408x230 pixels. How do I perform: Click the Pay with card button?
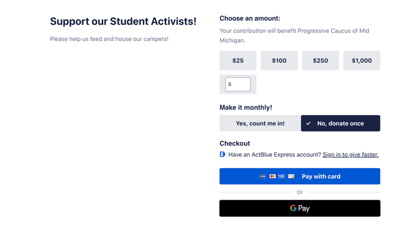(x=300, y=176)
